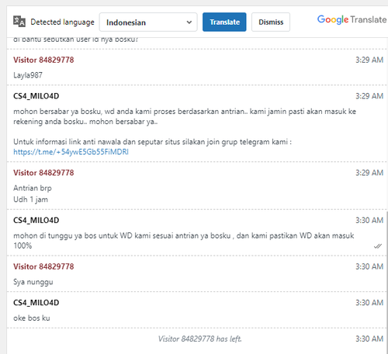Click the 3:30 AM timestamp beside 'has left'
388x354 pixels.
[369, 339]
